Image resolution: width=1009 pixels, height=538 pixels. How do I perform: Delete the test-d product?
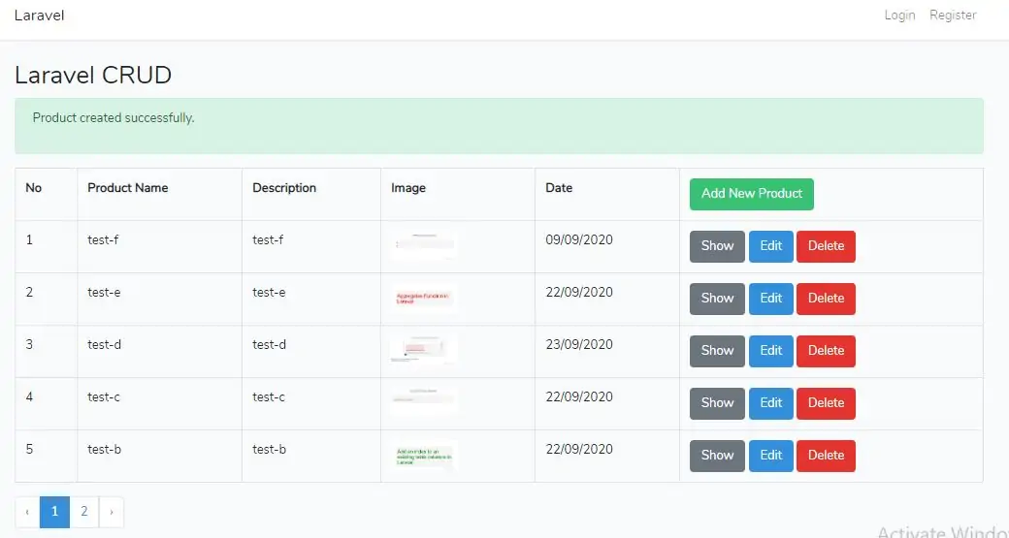coord(826,351)
